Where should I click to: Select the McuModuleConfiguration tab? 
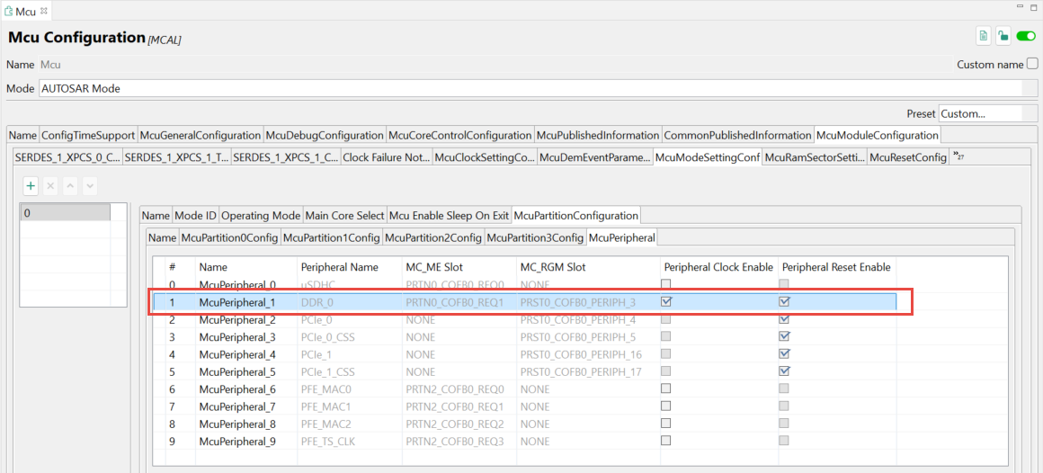pos(877,135)
